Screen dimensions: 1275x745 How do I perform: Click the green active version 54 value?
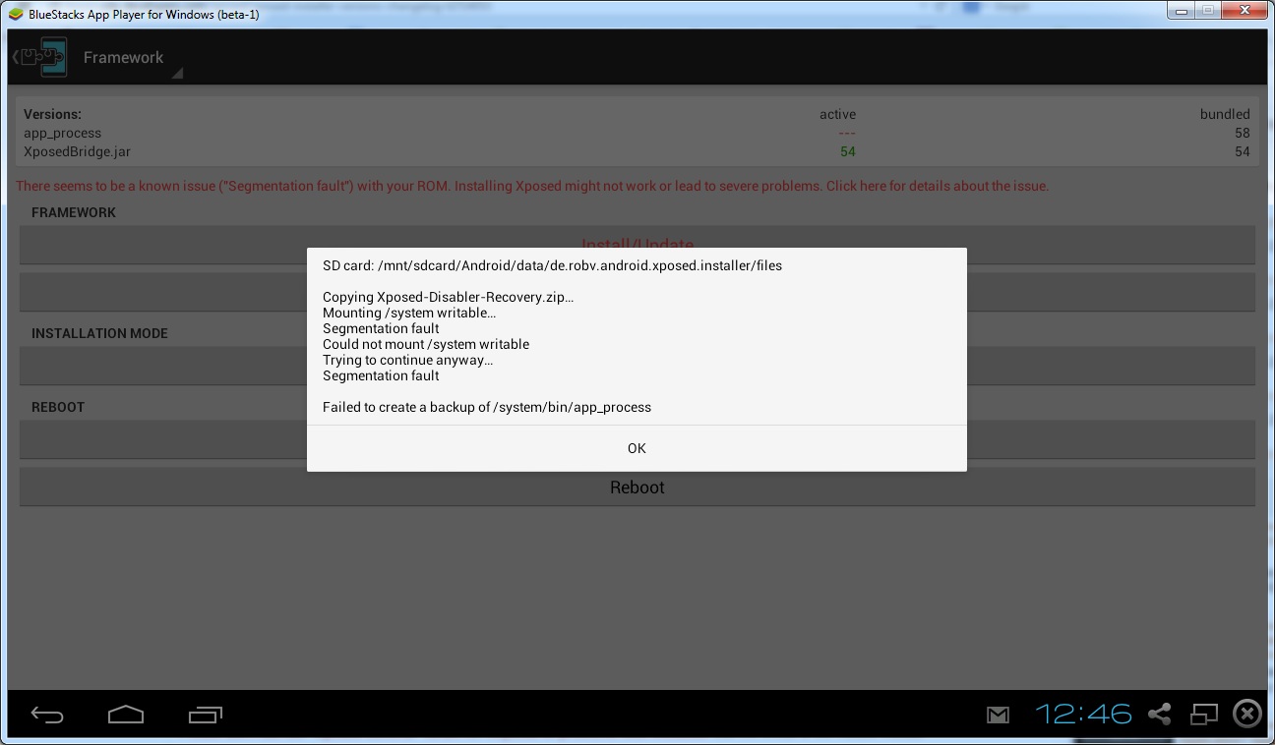point(847,151)
